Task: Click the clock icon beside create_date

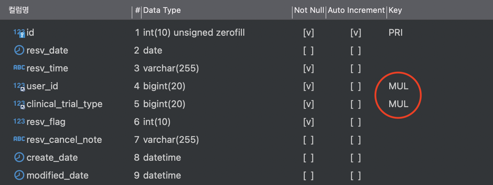Action: [19, 157]
